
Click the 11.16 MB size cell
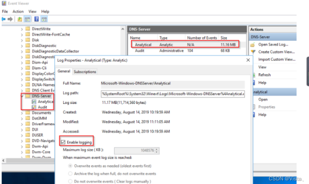click(228, 45)
